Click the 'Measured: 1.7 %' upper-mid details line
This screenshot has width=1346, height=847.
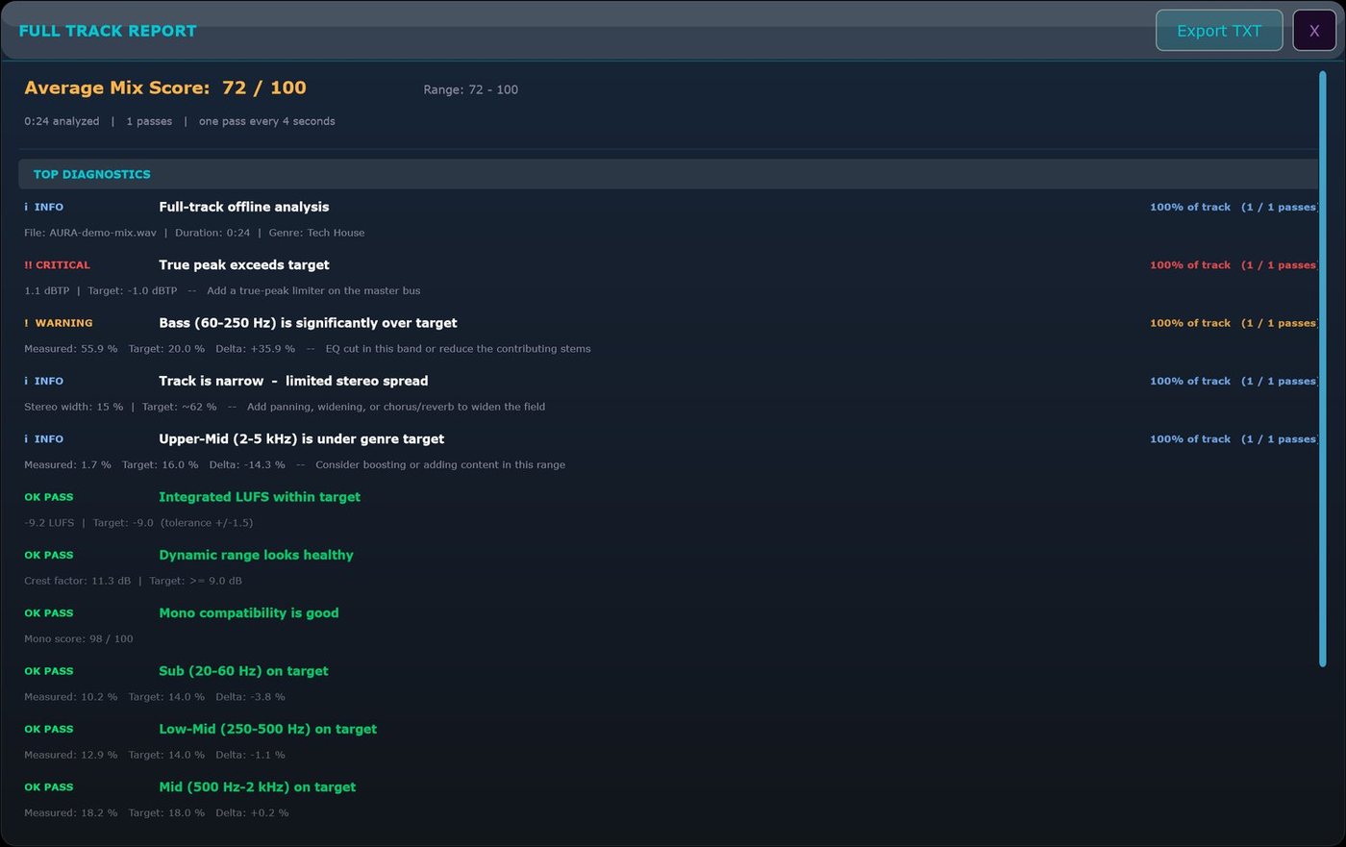(x=294, y=464)
